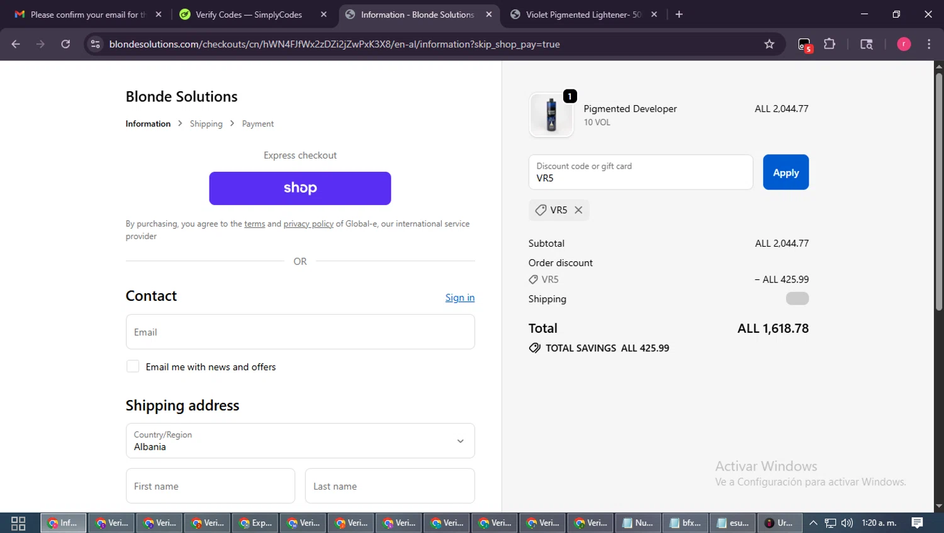
Task: Click the site information icon in the address bar
Action: (x=95, y=44)
